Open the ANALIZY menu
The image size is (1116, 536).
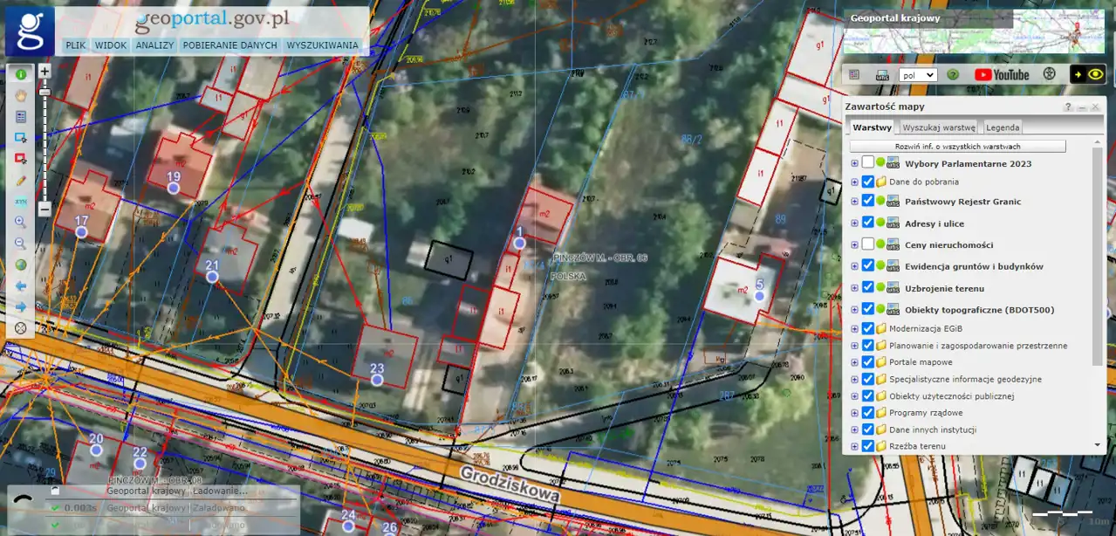click(x=154, y=45)
